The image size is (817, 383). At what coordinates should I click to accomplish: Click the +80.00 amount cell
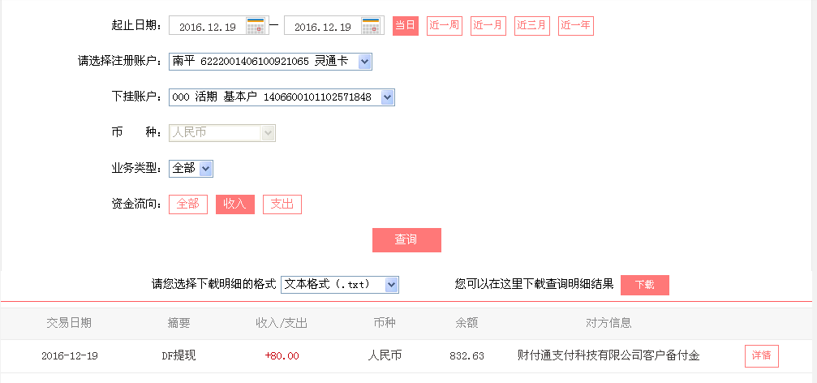point(282,356)
